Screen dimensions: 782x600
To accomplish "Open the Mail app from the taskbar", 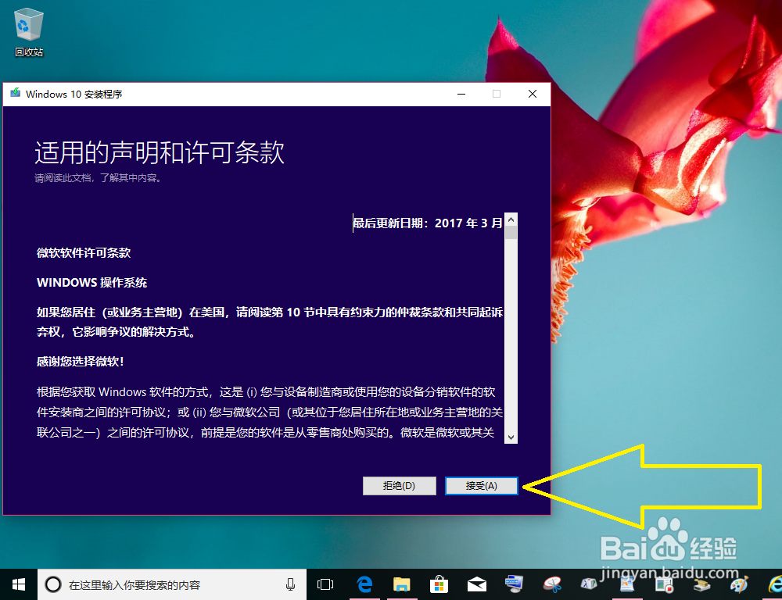I will (x=475, y=584).
